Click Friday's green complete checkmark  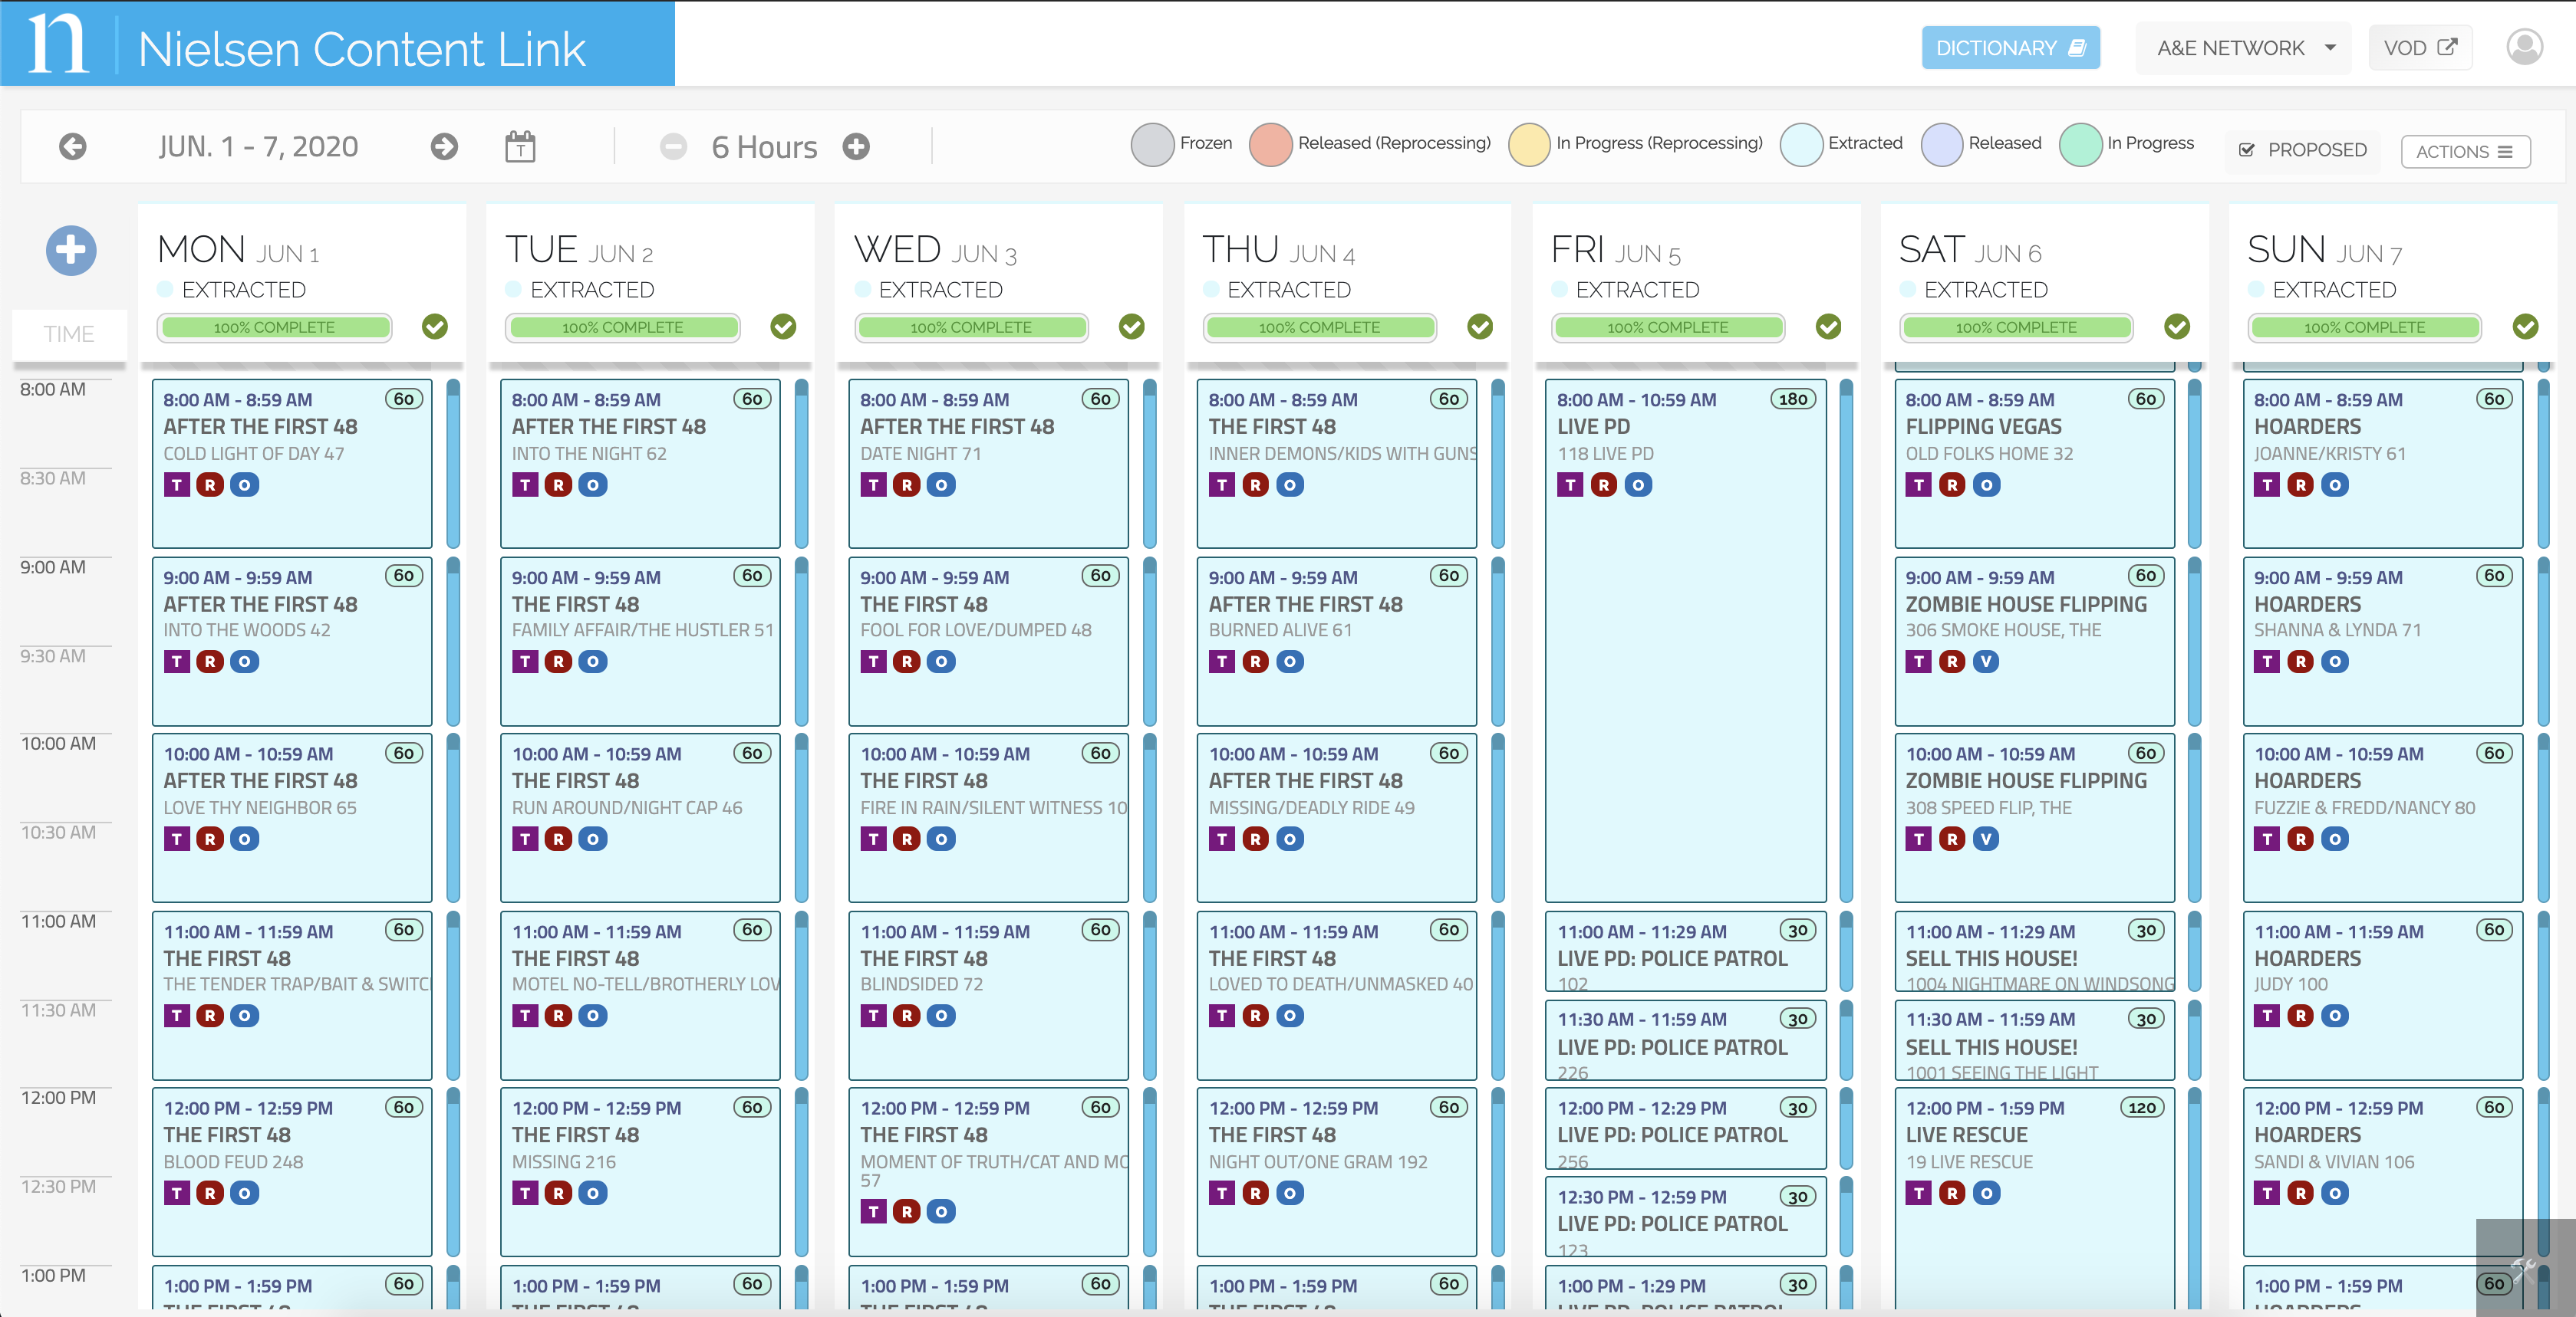(x=1829, y=327)
